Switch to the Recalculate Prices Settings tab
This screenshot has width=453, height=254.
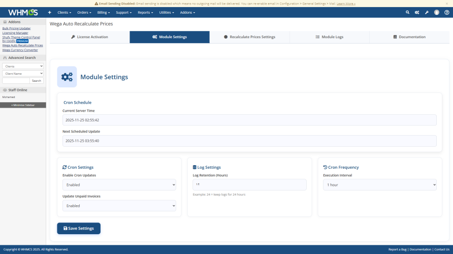[249, 37]
